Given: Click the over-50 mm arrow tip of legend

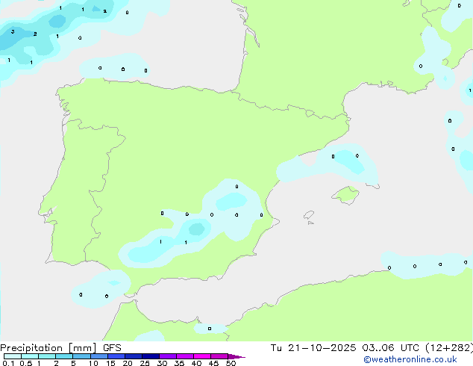Looking at the screenshot, I should [236, 356].
